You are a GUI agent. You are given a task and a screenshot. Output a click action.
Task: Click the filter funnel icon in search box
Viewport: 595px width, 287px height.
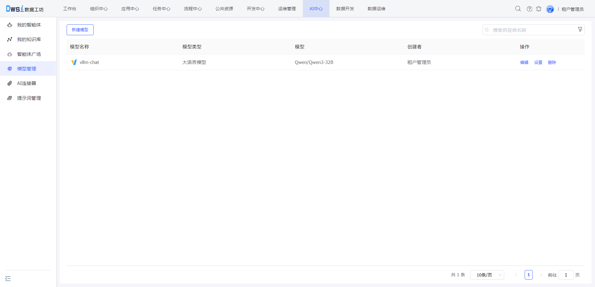tap(580, 30)
